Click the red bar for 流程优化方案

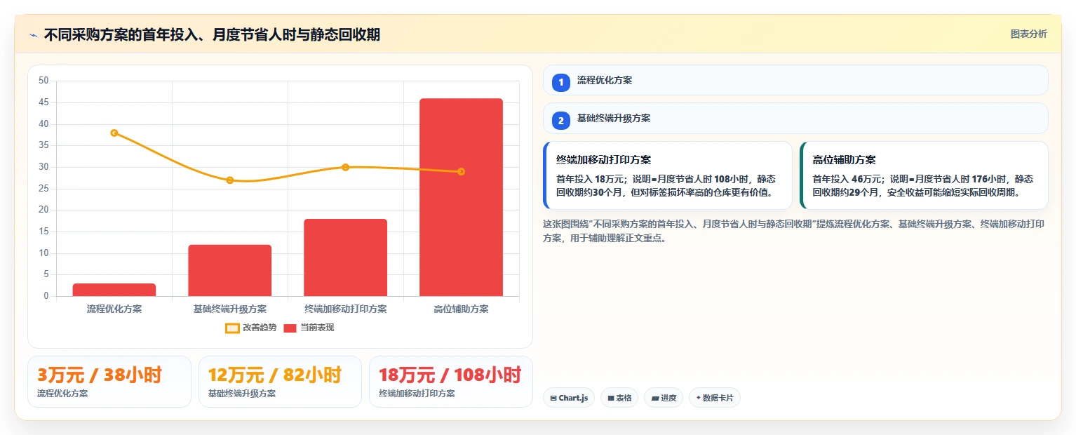114,290
